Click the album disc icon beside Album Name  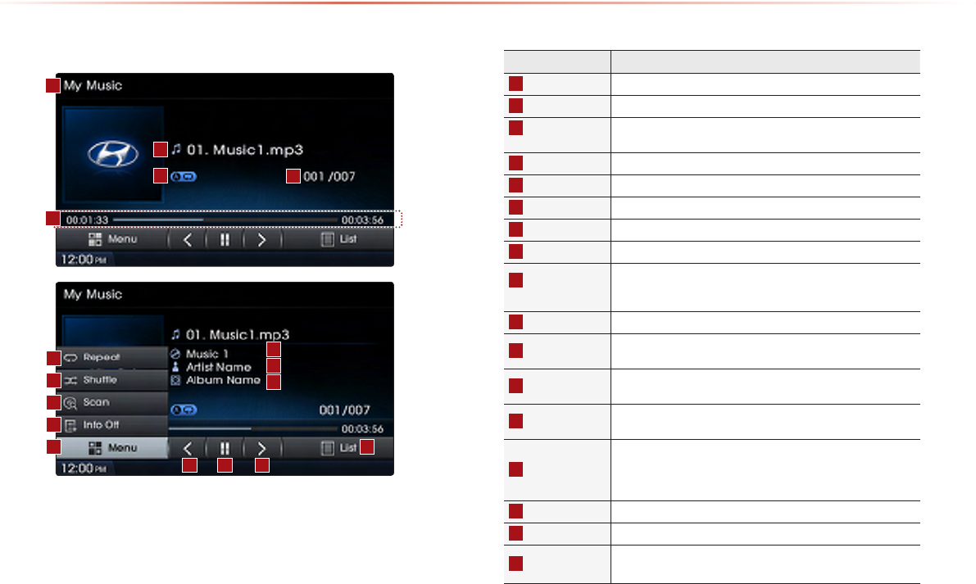[175, 380]
